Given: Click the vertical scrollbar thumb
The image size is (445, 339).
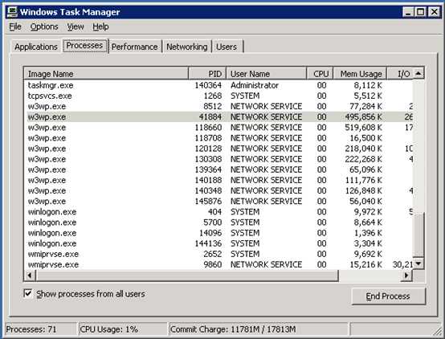Looking at the screenshot, I should [418, 235].
